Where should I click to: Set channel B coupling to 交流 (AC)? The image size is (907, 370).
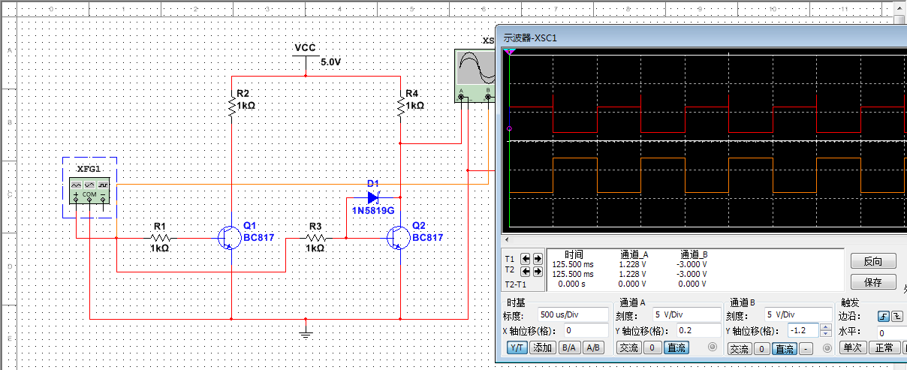(x=740, y=349)
